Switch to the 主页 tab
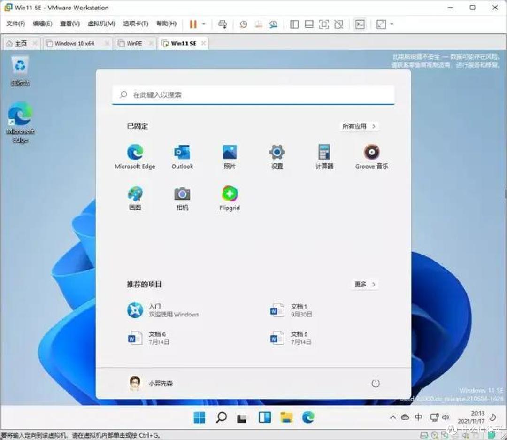This screenshot has width=507, height=440. click(20, 43)
